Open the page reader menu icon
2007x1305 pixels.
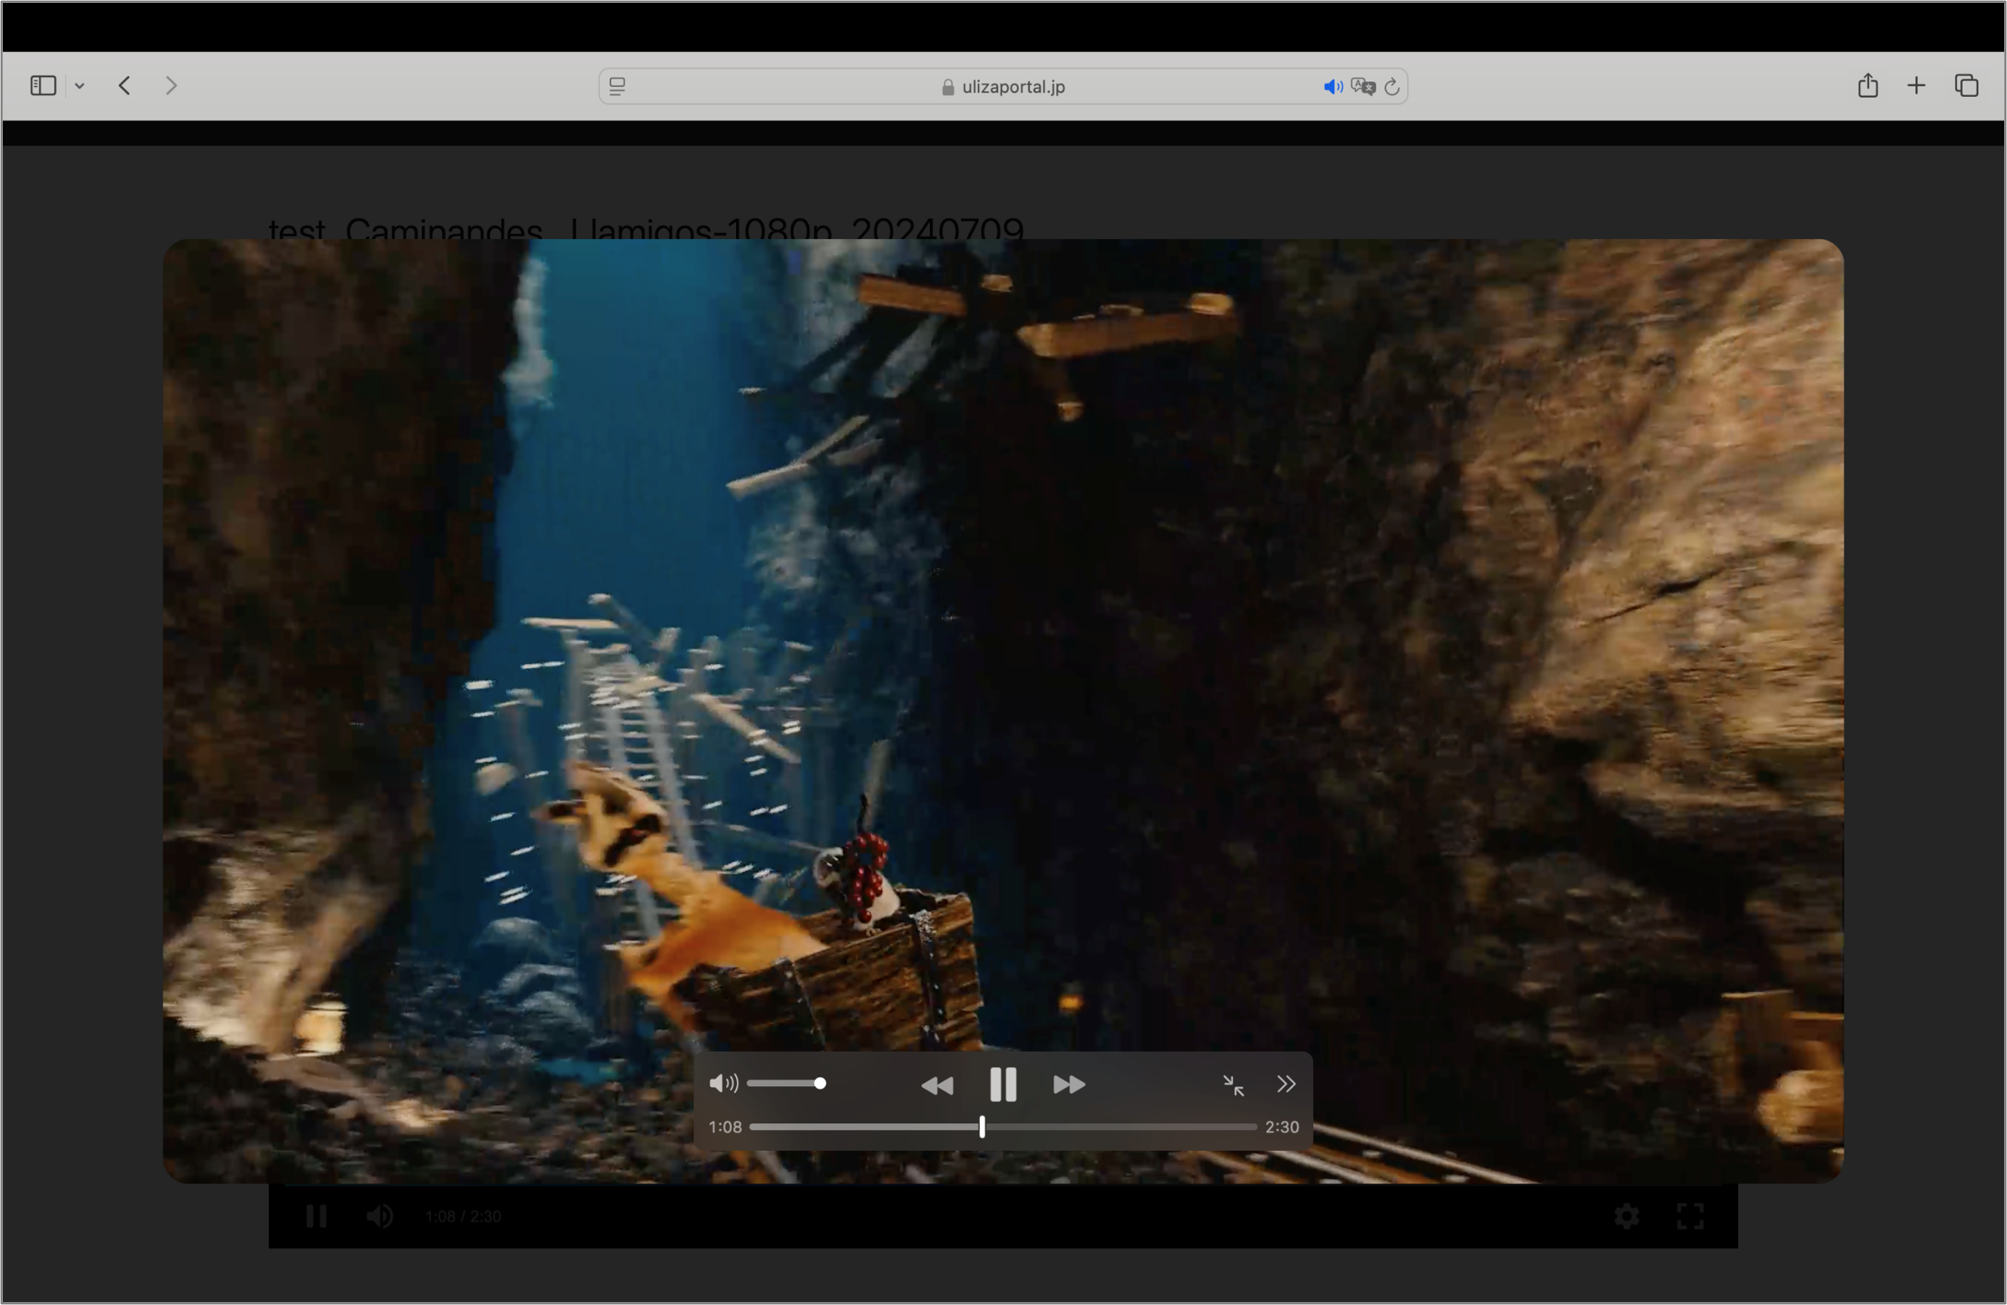tap(617, 86)
